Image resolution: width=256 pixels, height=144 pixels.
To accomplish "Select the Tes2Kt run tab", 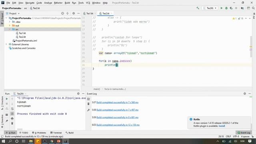I will (x=20, y=94).
